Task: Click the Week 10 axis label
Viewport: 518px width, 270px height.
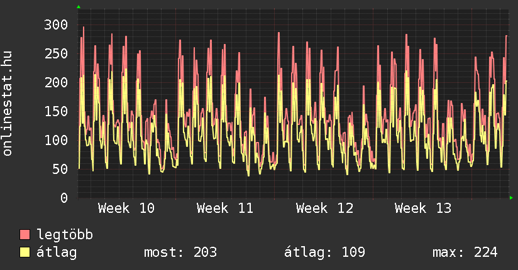Action: 126,208
